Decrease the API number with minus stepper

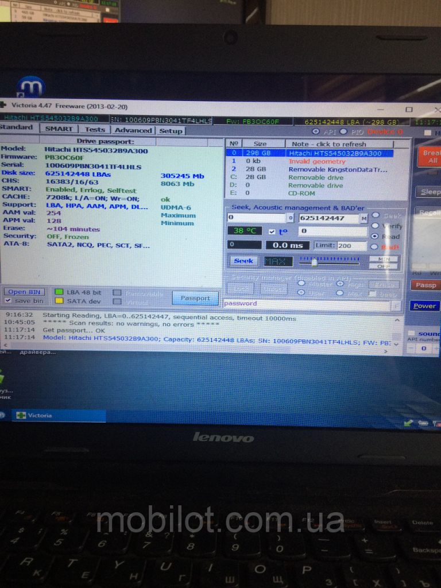tap(411, 349)
